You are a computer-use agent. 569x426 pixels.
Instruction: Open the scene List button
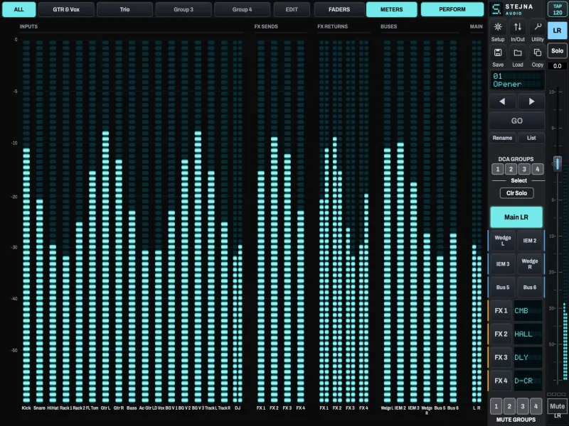531,138
